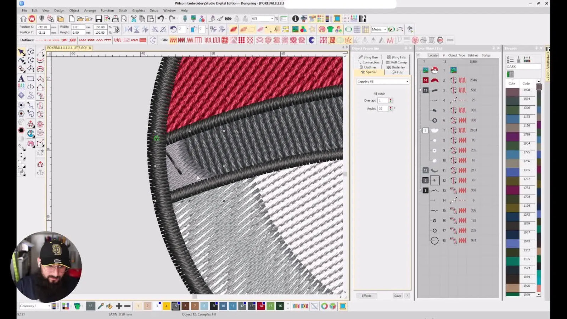Click the Undo arrow
The height and width of the screenshot is (319, 567).
[x=161, y=19]
